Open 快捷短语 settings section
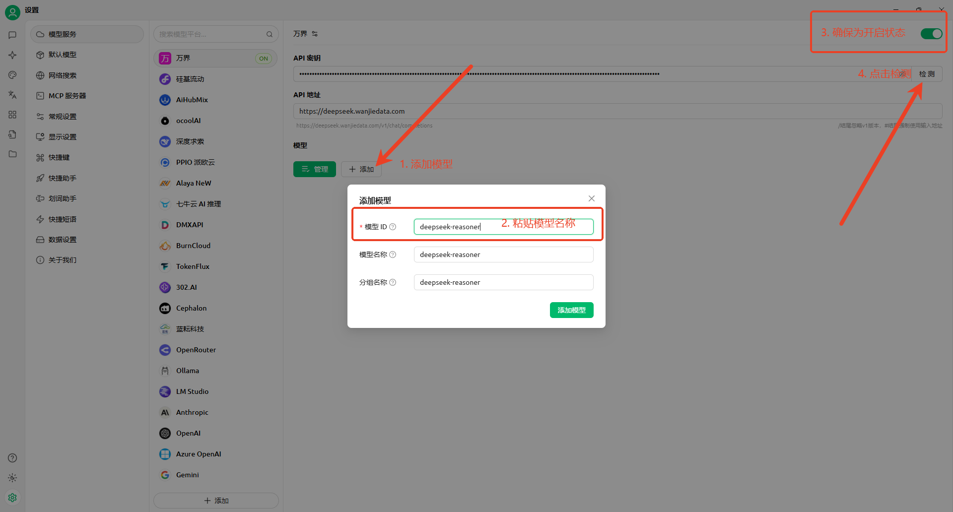This screenshot has width=953, height=512. click(x=87, y=219)
